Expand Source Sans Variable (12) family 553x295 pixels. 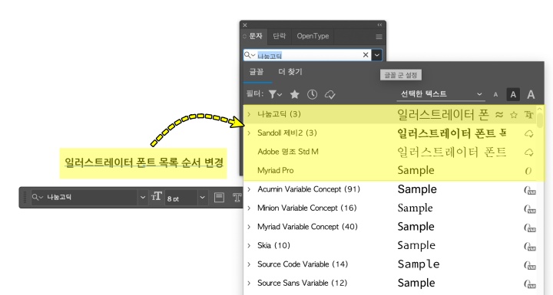pyautogui.click(x=249, y=283)
